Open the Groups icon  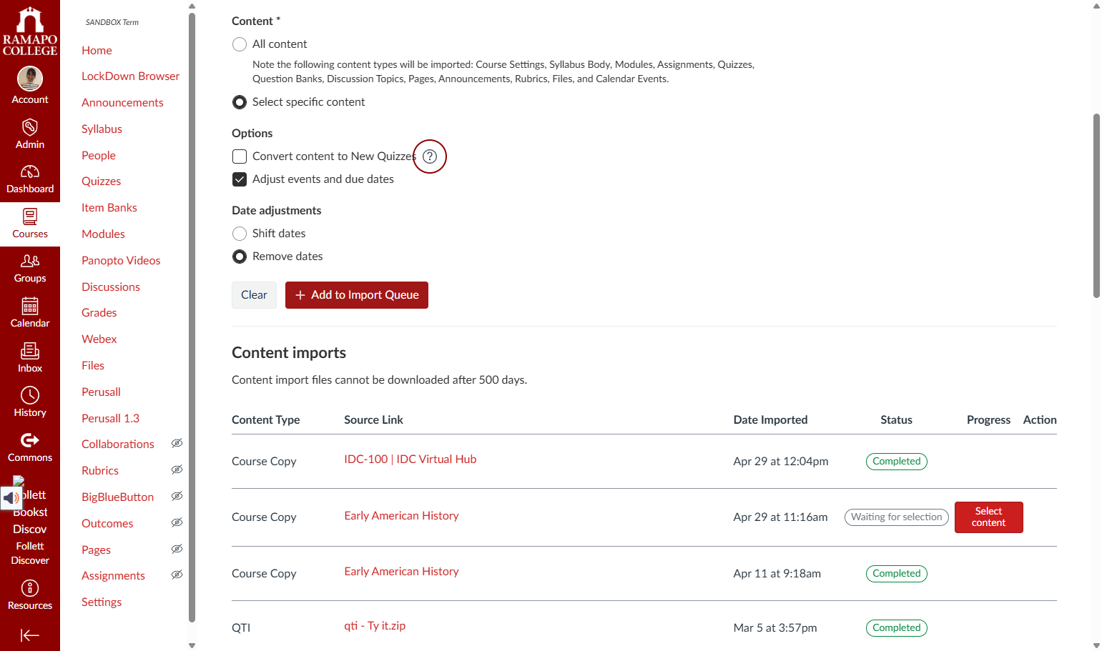pyautogui.click(x=30, y=261)
